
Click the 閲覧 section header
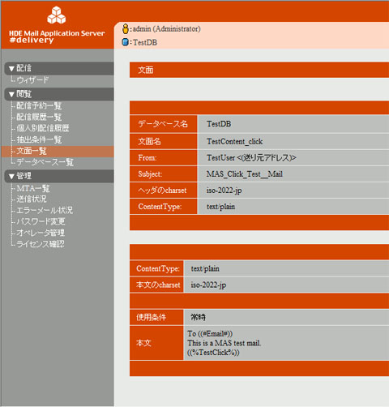[x=59, y=94]
